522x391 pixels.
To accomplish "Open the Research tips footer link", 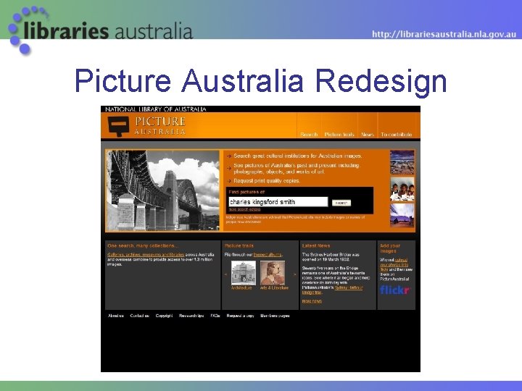I will click(x=191, y=316).
